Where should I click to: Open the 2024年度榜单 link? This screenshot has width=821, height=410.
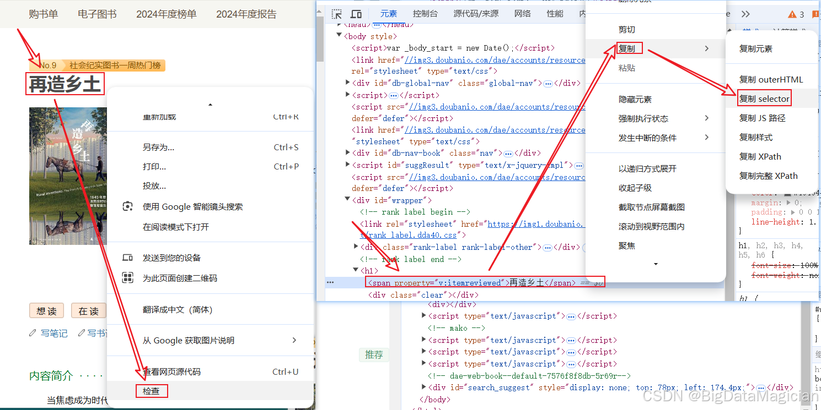(167, 14)
